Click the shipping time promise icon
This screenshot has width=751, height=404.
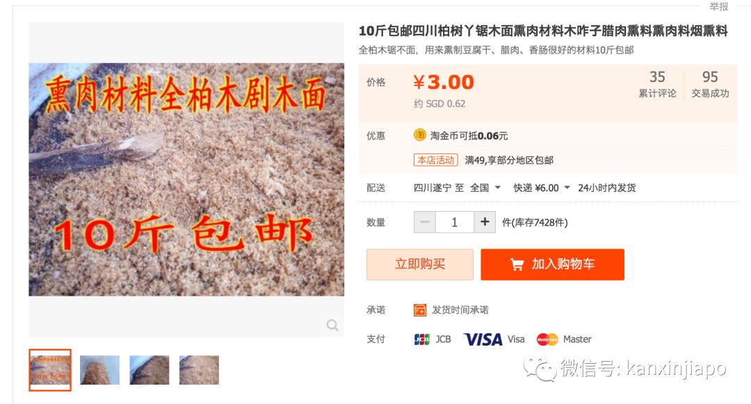coord(419,310)
